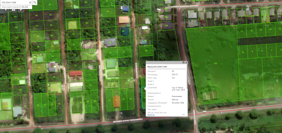Click the magnifier search button
This screenshot has height=133, width=282.
35,2
